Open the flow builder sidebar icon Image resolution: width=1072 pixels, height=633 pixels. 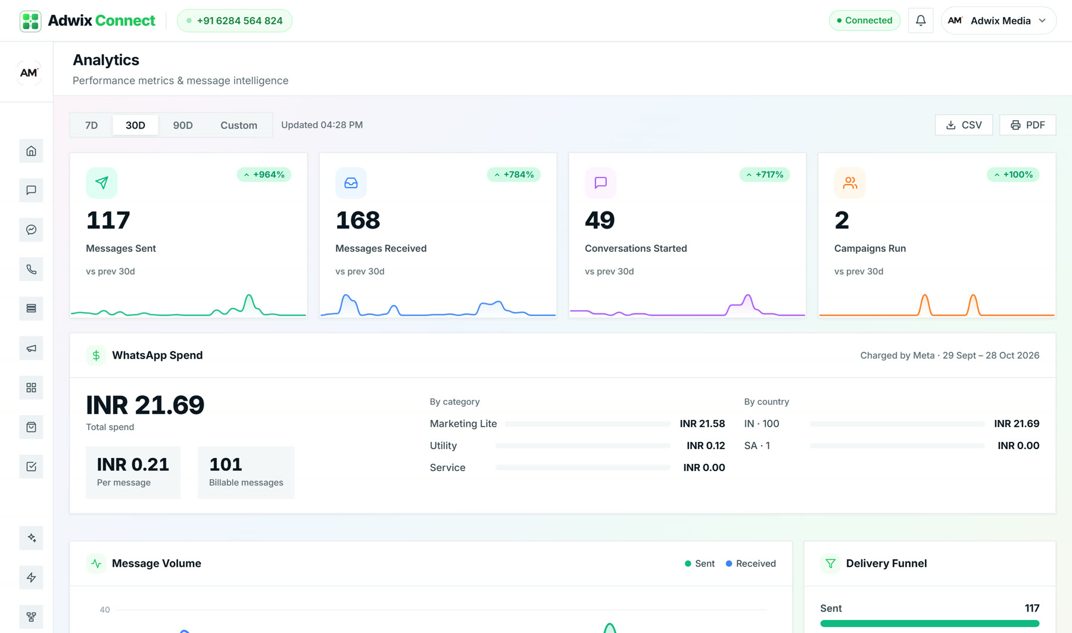pyautogui.click(x=31, y=617)
